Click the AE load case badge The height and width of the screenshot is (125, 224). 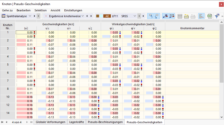(107, 16)
